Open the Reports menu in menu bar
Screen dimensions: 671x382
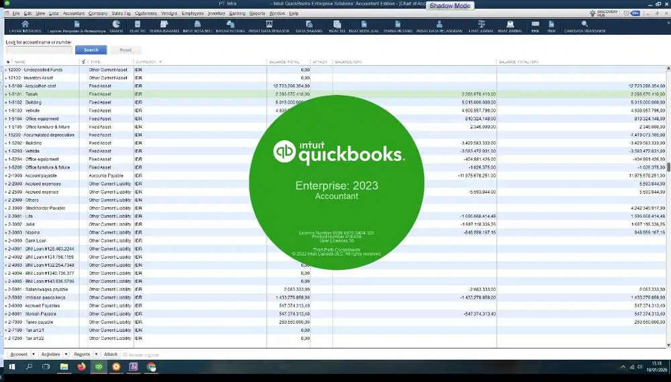257,13
